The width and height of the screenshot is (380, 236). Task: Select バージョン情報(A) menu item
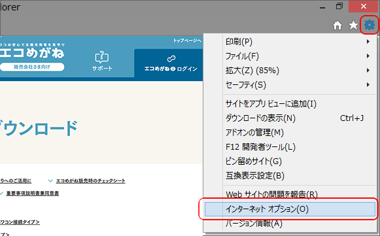[x=290, y=223]
